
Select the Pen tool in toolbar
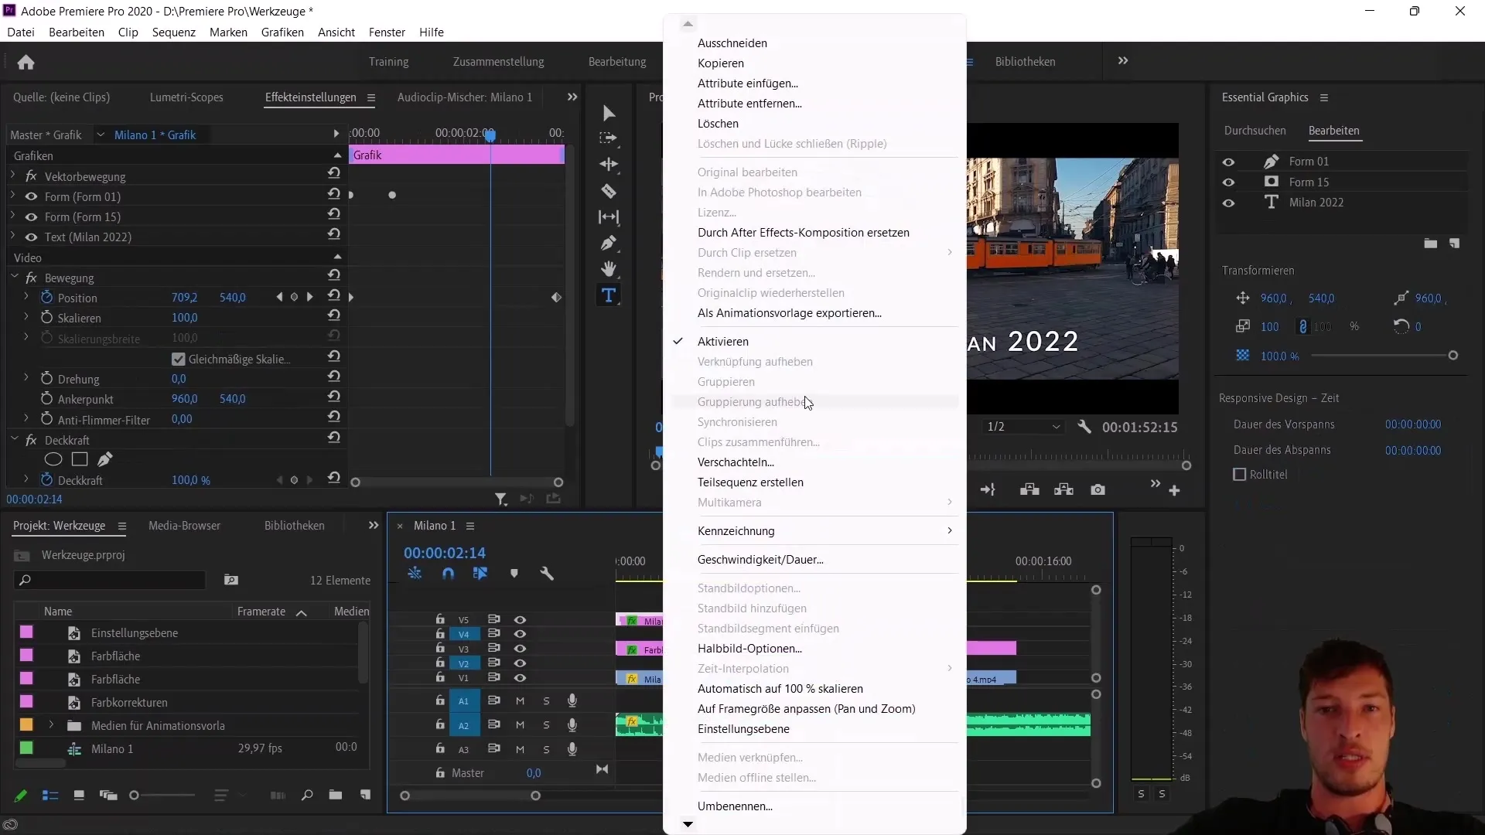[609, 243]
